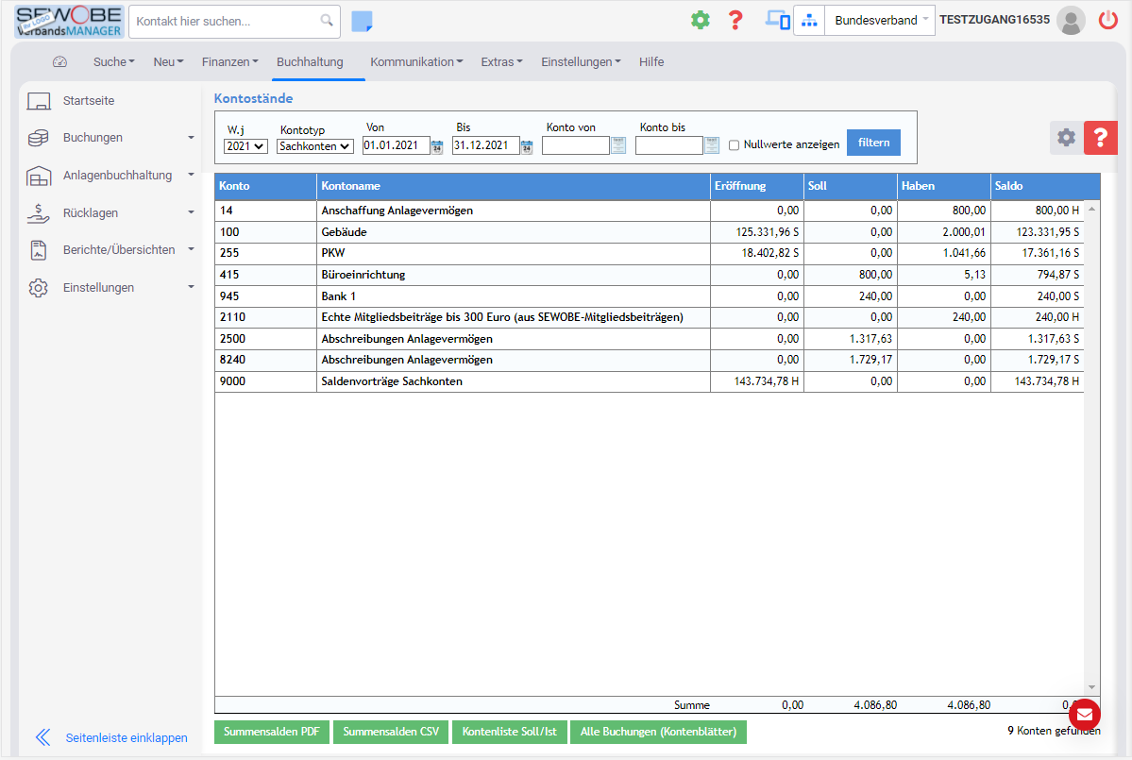Expand Anlagenbuchhaltung in the sidebar
This screenshot has height=760, width=1132.
pos(117,176)
